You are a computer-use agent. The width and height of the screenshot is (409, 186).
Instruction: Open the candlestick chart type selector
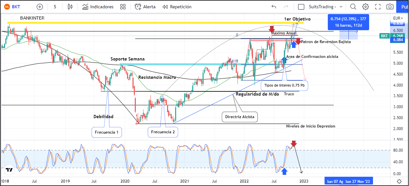click(70, 7)
